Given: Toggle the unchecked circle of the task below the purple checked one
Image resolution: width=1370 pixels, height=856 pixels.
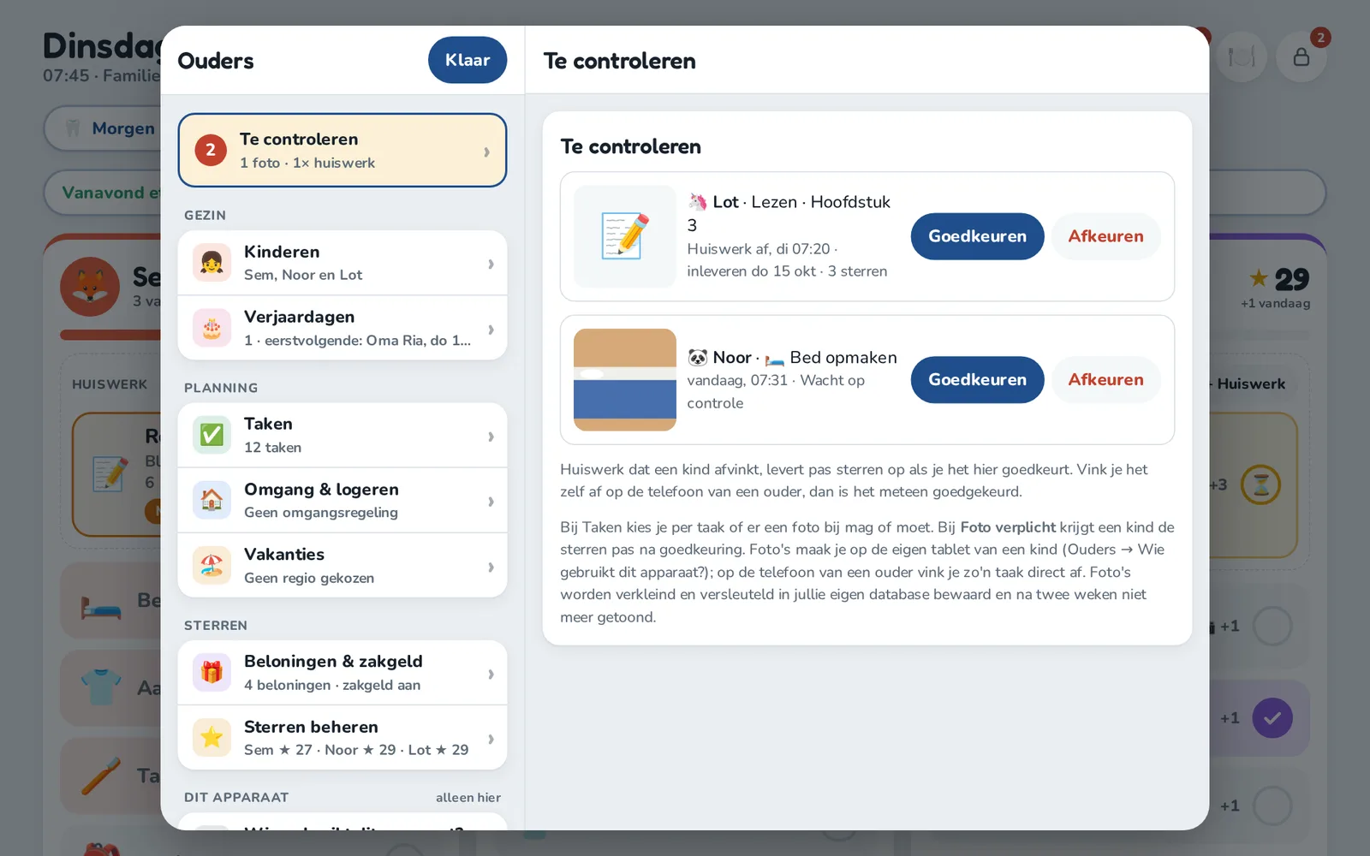Looking at the screenshot, I should (x=1272, y=806).
